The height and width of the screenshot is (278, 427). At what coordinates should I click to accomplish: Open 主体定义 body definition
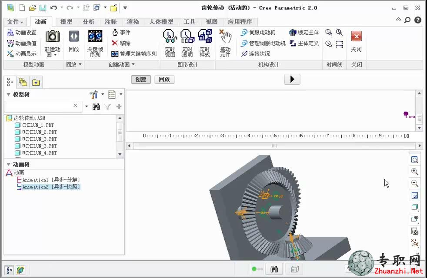click(x=304, y=43)
